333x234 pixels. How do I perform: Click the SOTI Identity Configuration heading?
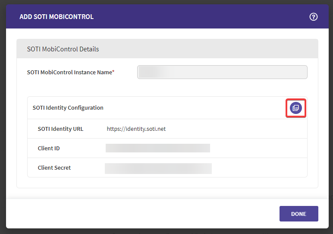(x=68, y=108)
